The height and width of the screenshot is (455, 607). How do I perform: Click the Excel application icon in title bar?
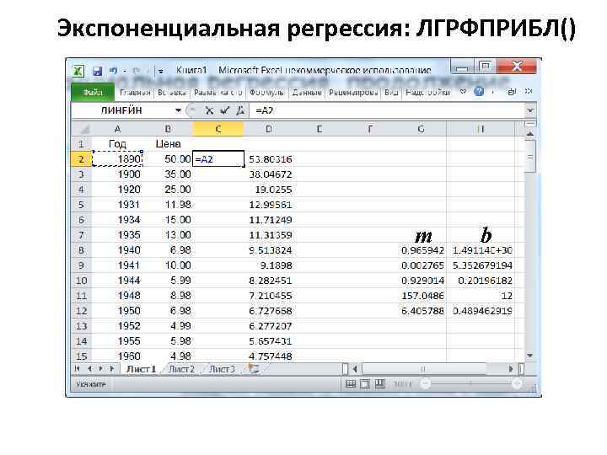coord(78,71)
